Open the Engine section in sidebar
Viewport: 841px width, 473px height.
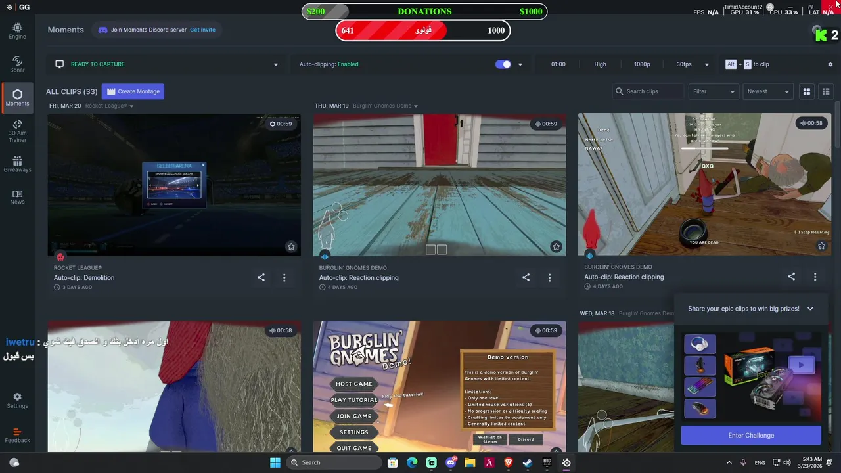point(17,31)
